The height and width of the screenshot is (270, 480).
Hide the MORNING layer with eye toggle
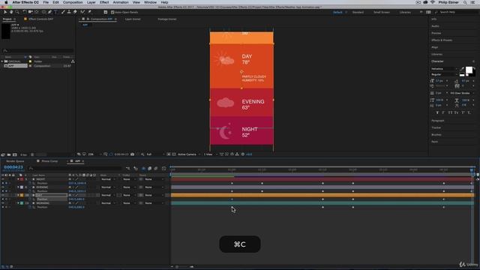point(3,203)
